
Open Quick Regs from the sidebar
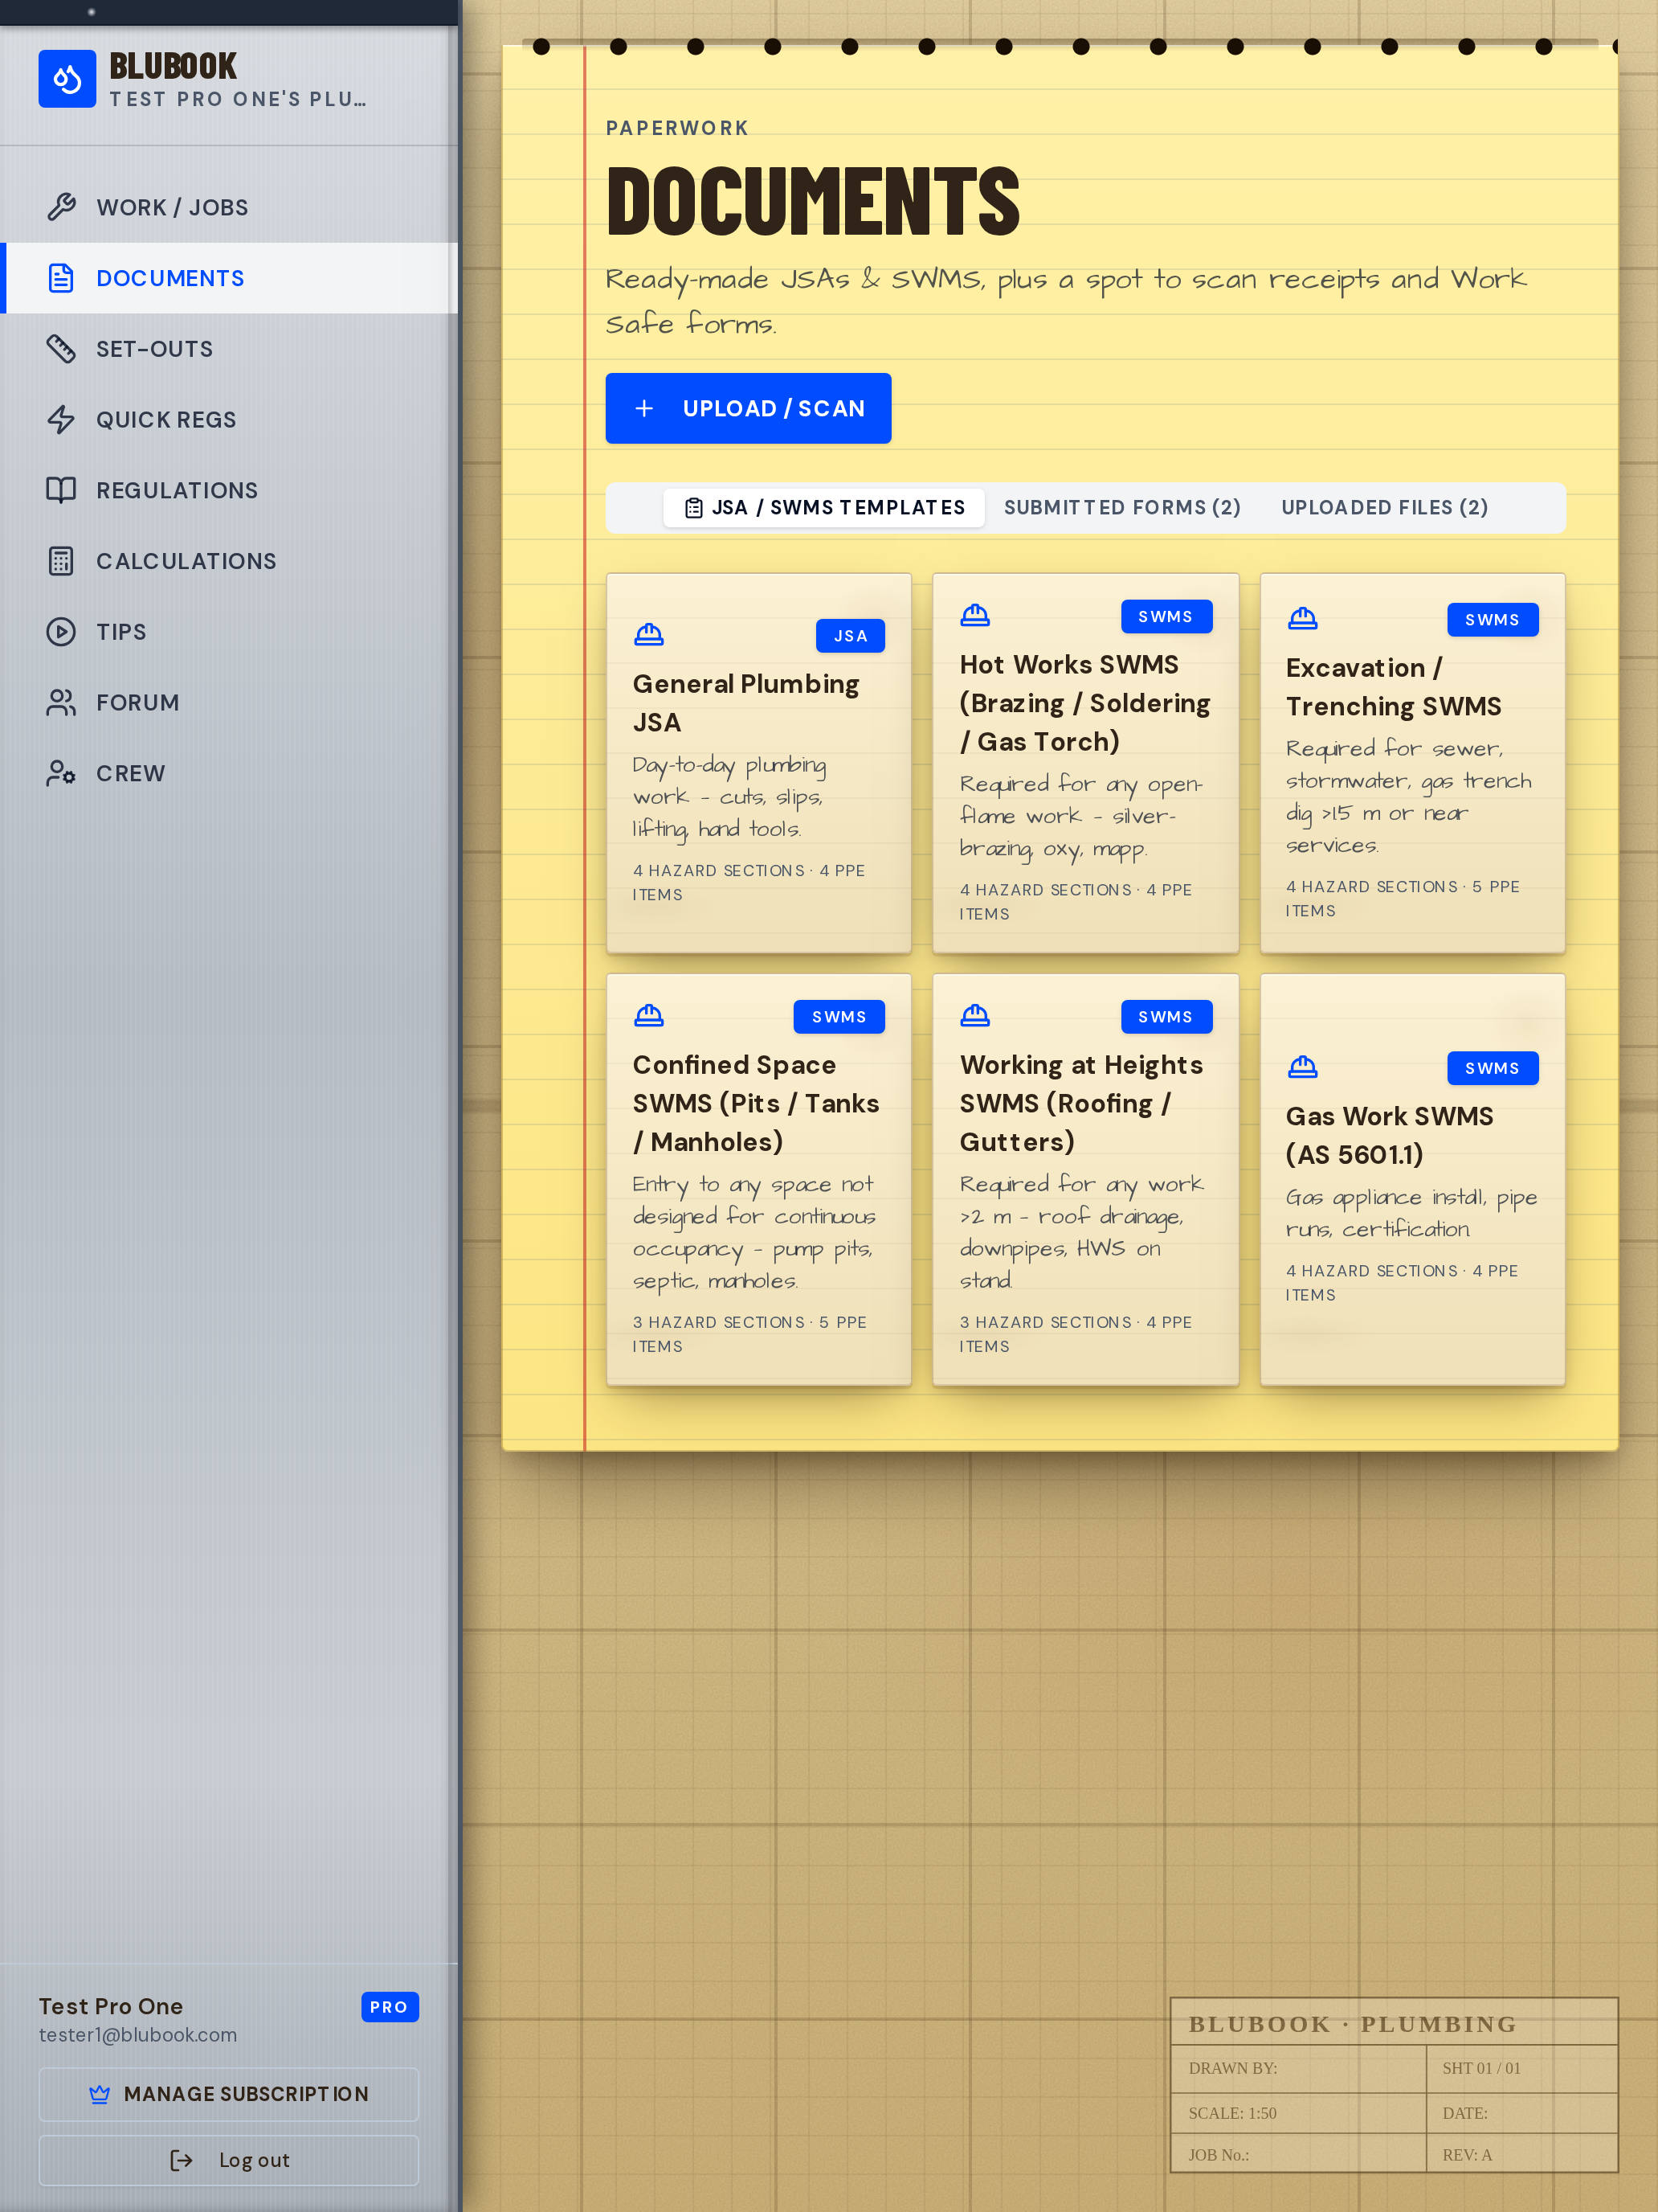(229, 420)
